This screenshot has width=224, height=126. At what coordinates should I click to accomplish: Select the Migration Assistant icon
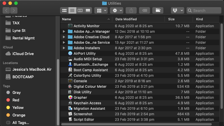coord(70,108)
